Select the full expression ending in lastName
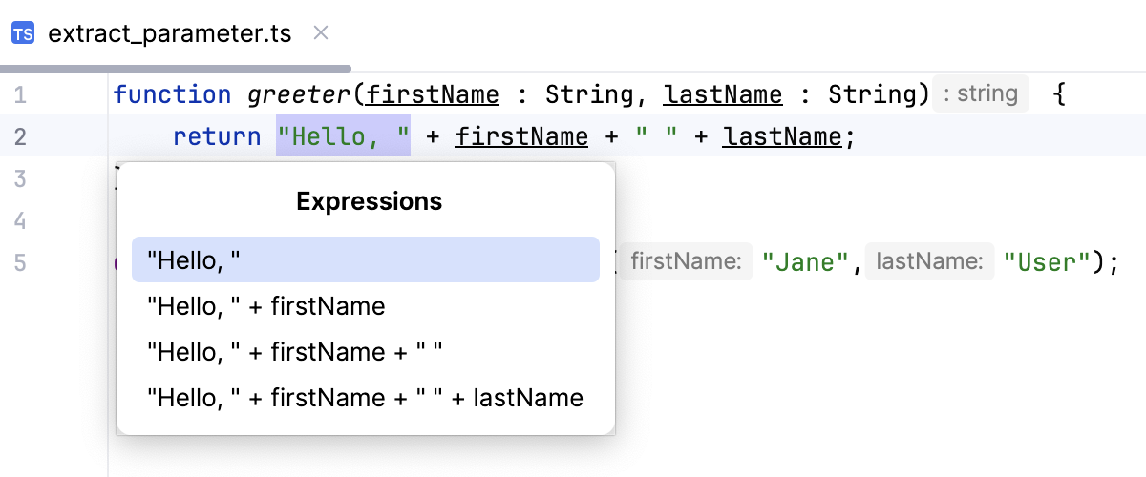Screen dimensions: 1146x477 tap(365, 398)
